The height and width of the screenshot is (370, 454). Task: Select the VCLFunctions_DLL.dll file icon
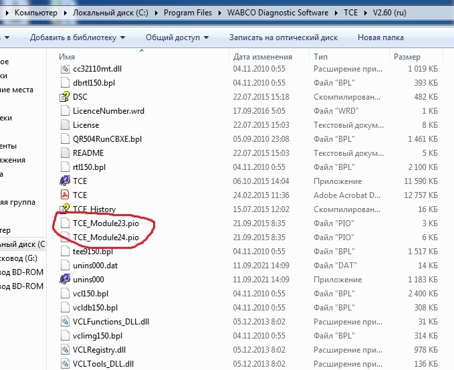point(65,322)
